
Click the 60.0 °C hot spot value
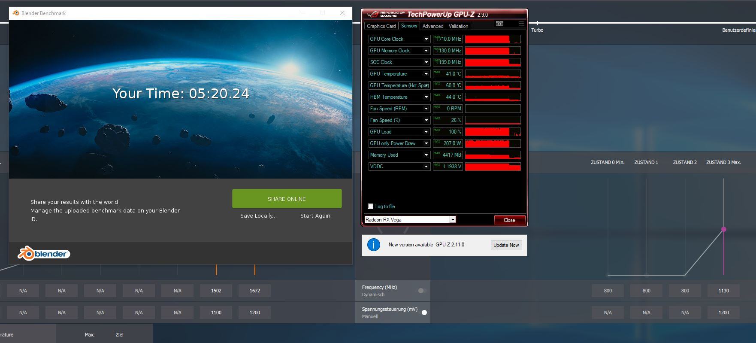click(448, 85)
